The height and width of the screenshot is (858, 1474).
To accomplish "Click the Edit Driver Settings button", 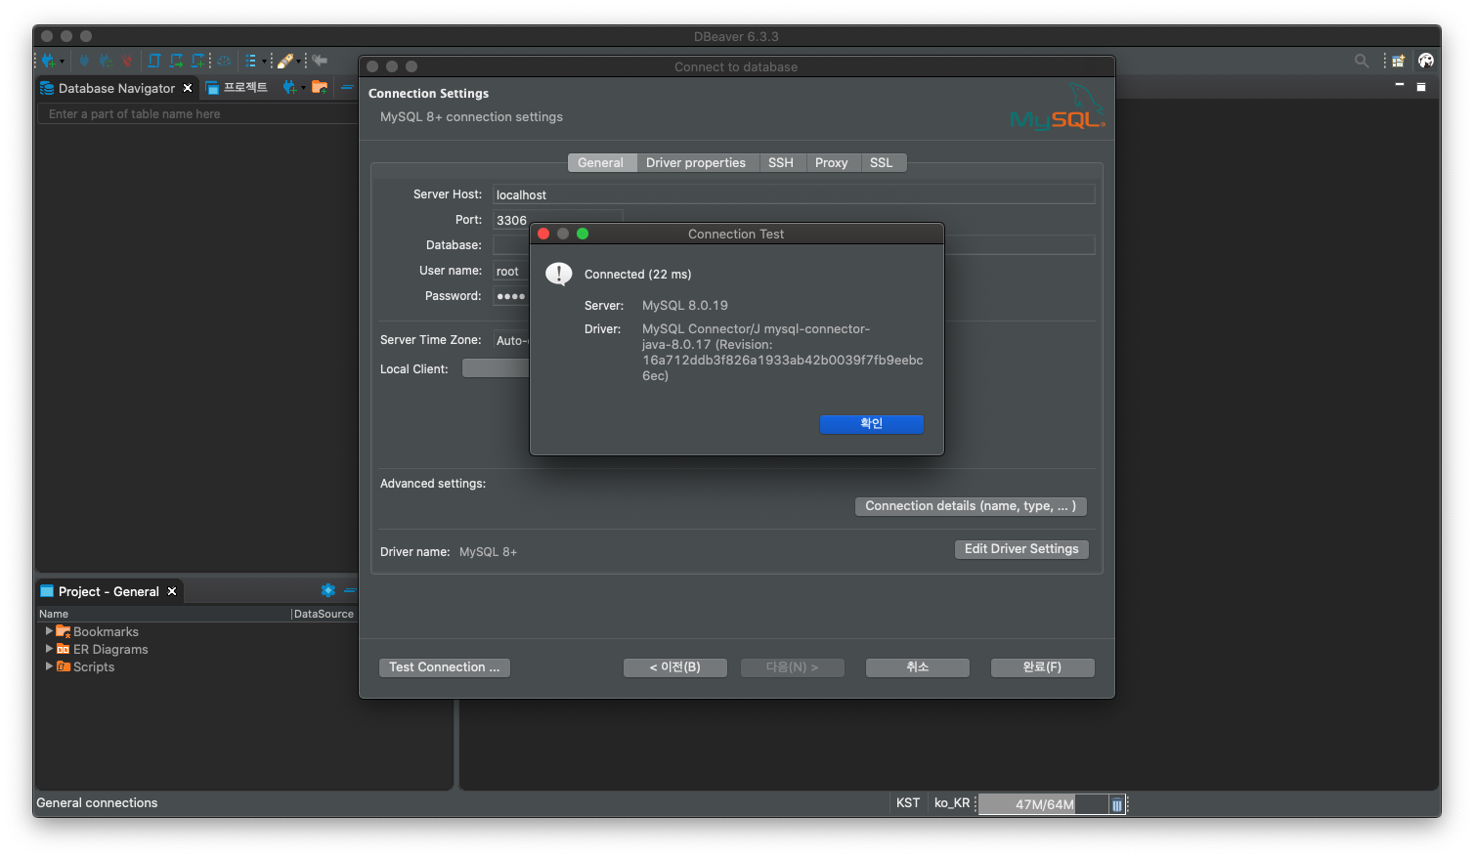I will coord(1021,549).
